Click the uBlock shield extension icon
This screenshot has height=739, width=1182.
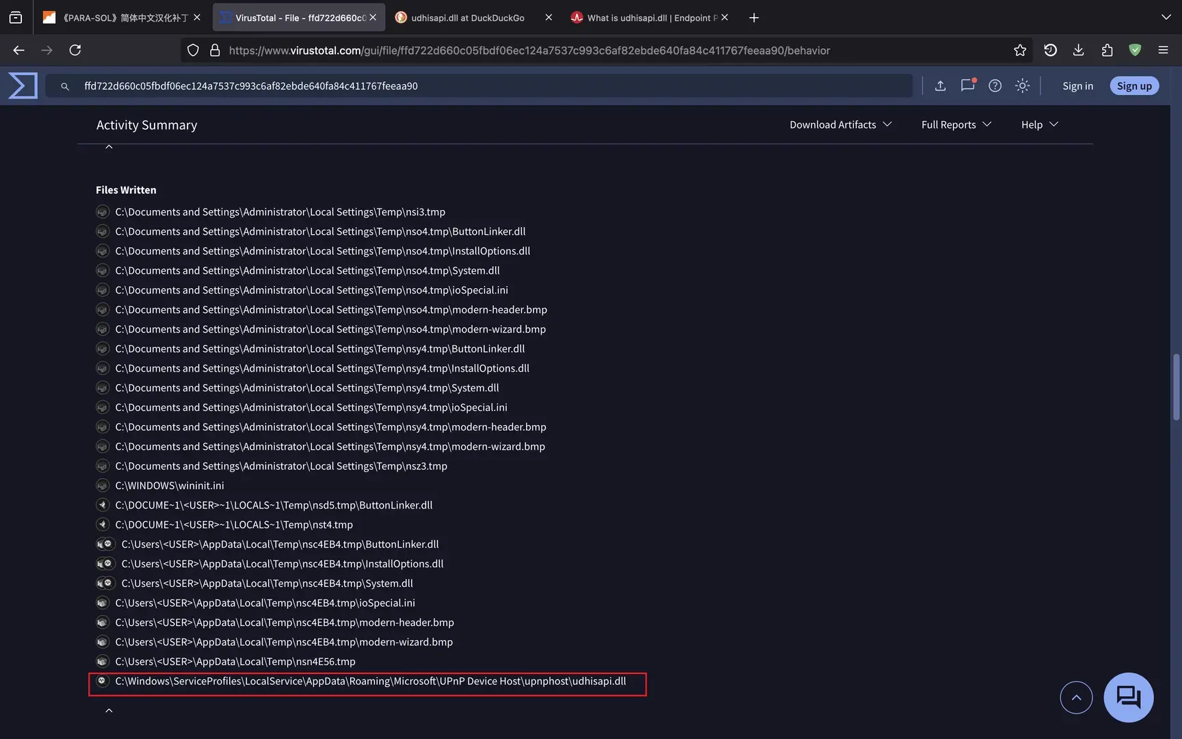(1135, 50)
